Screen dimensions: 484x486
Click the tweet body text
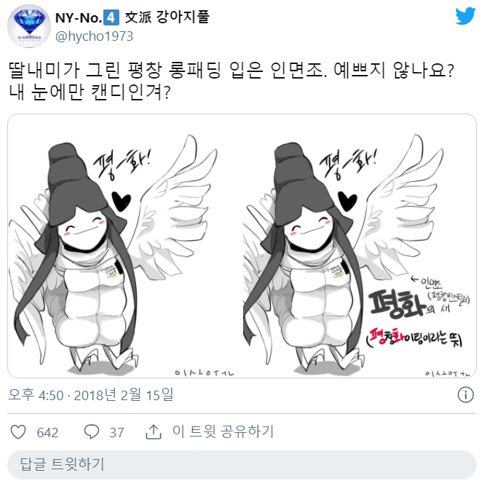[x=231, y=81]
